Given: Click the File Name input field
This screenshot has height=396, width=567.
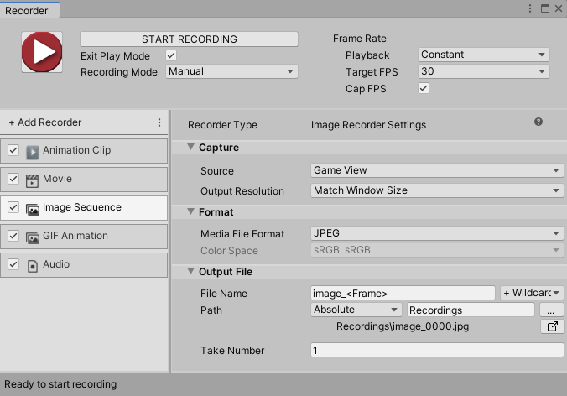Looking at the screenshot, I should (x=403, y=293).
